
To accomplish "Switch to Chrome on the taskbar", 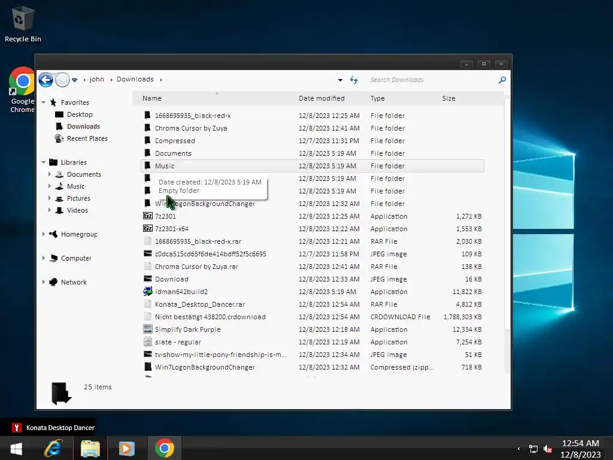I will coord(165,448).
